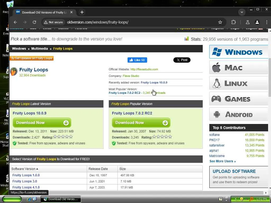Click the green Start button on taskbar
The width and height of the screenshot is (271, 203).
[12, 199]
